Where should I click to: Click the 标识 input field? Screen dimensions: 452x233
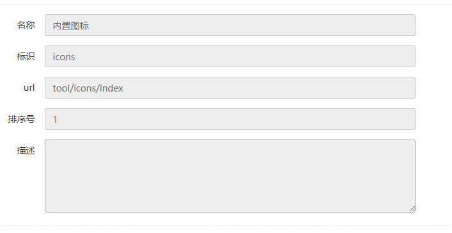click(230, 56)
